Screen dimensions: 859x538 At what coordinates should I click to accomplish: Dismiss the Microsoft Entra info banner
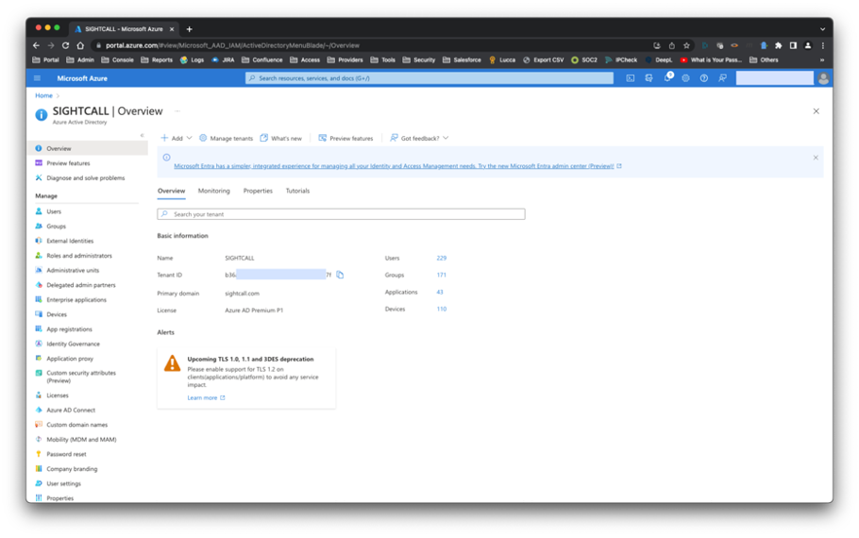click(x=816, y=158)
